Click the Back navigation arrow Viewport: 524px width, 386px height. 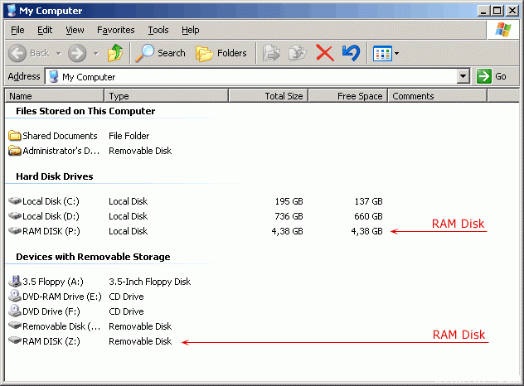click(17, 53)
